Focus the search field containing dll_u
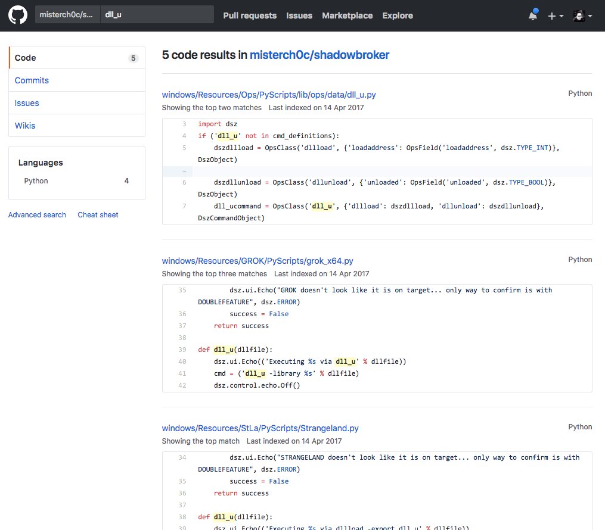Image resolution: width=605 pixels, height=530 pixels. tap(157, 15)
